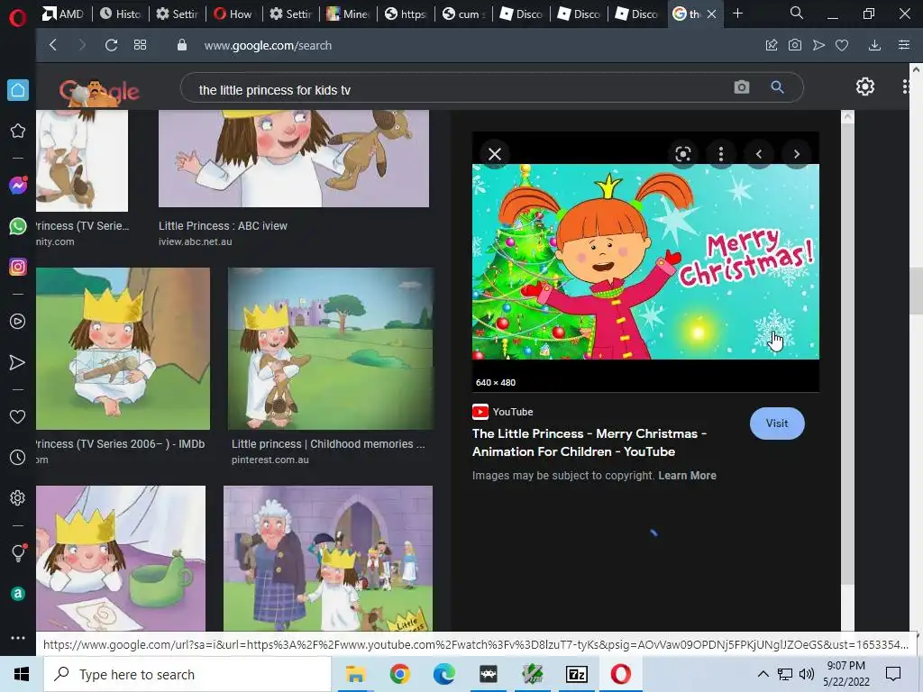This screenshot has width=923, height=692.
Task: Close the active Google tab
Action: click(712, 14)
